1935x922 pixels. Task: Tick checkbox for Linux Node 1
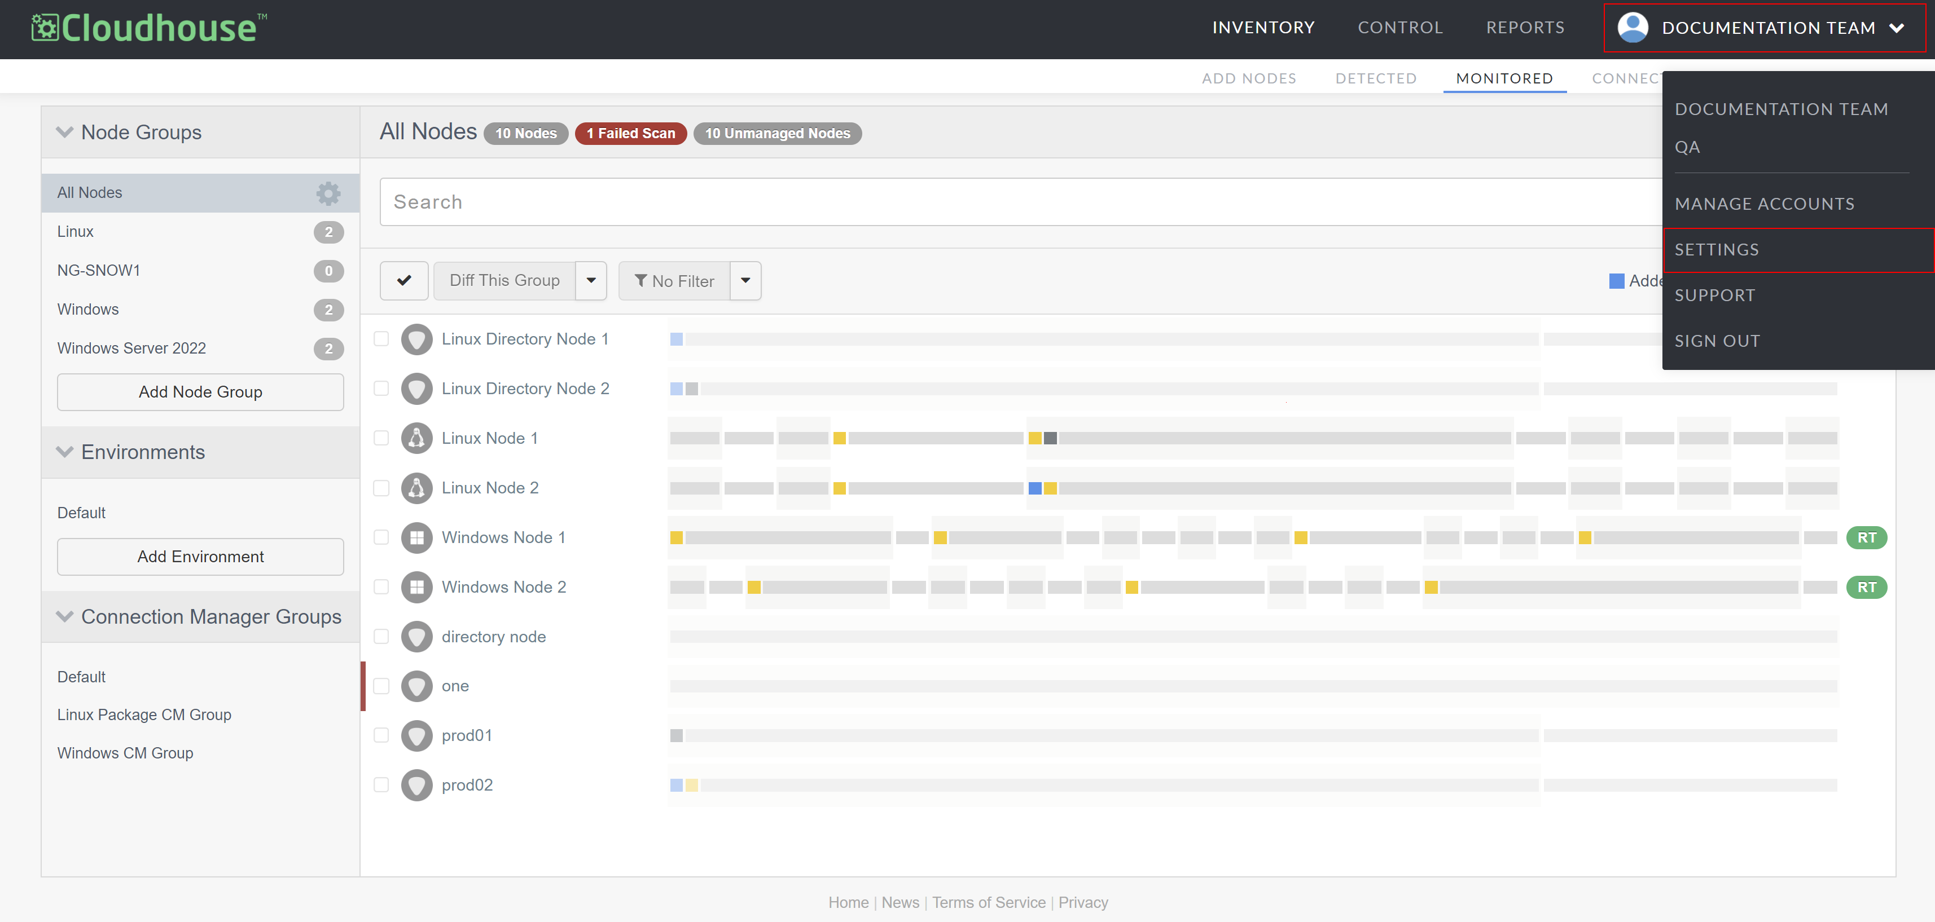381,439
